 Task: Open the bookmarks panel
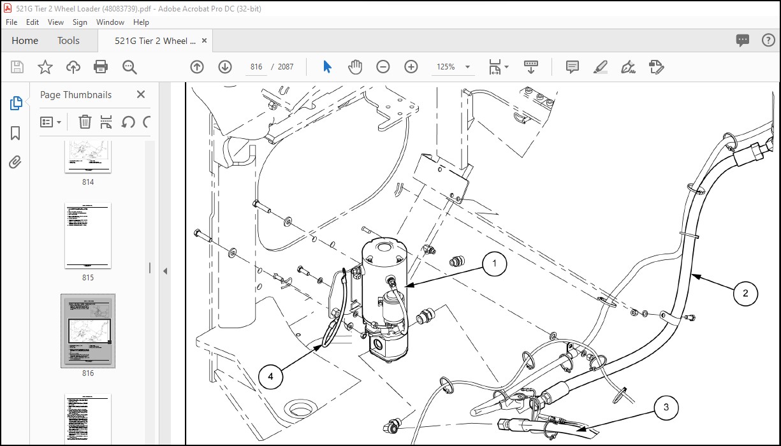16,133
